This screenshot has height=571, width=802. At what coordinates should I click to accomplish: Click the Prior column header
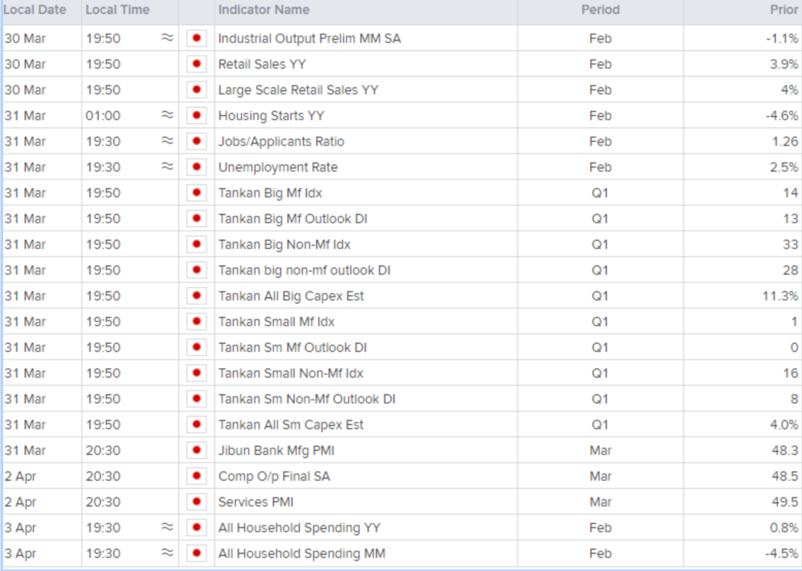pos(784,10)
